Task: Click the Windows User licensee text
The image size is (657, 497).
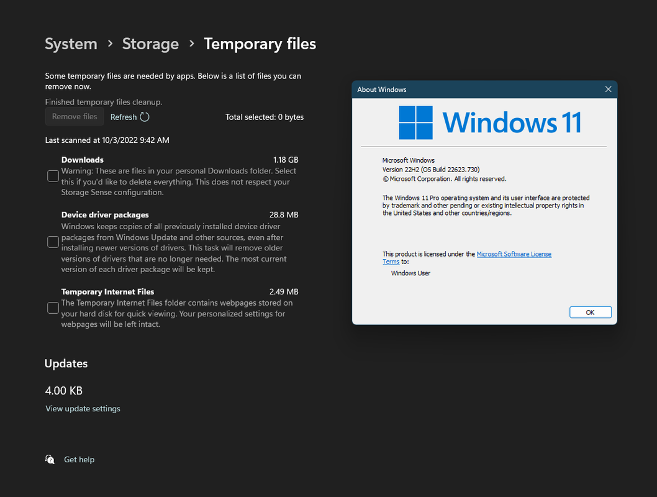Action: click(410, 273)
